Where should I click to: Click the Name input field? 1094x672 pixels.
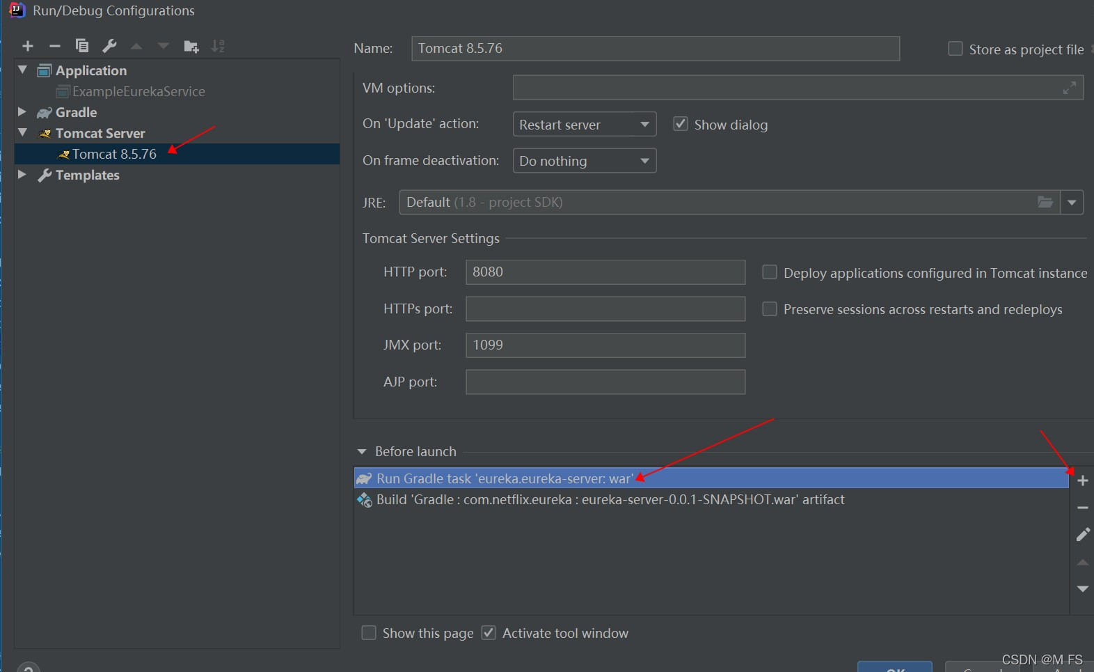656,49
